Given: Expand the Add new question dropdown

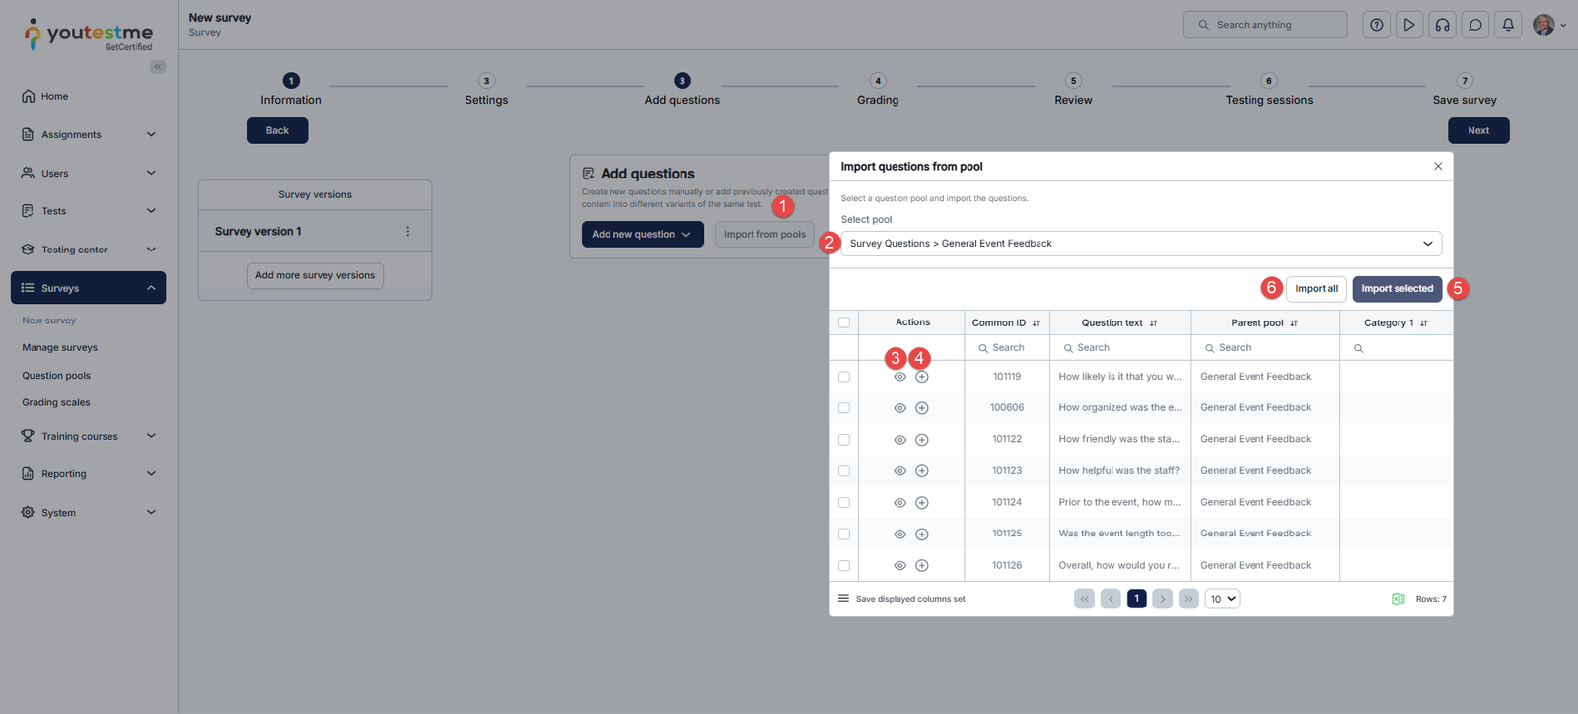Looking at the screenshot, I should [642, 235].
